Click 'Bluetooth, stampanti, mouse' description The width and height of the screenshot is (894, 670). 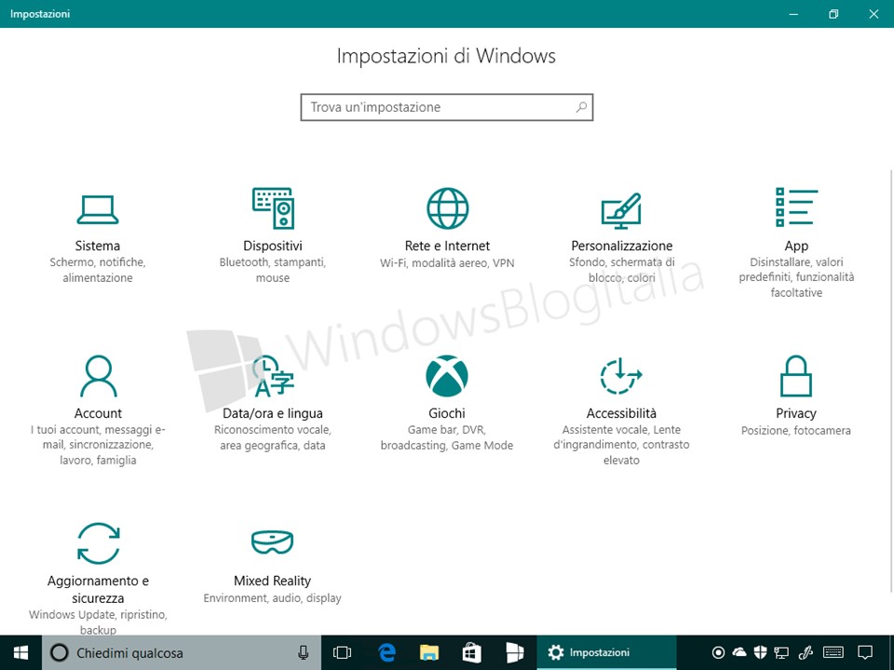tap(273, 270)
